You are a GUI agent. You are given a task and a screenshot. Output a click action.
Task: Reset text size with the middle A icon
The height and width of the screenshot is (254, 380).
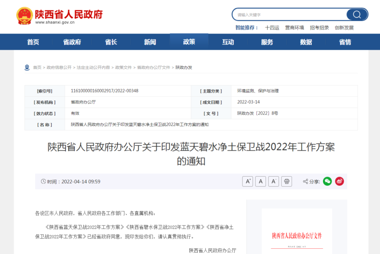(260, 181)
